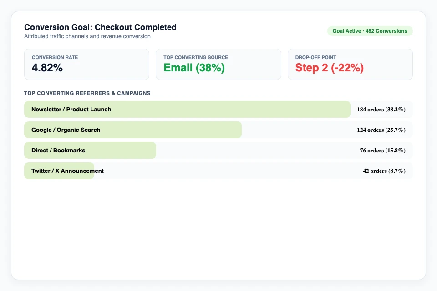Click the Conversion Goal: Checkout Completed heading
This screenshot has width=437, height=291.
pyautogui.click(x=100, y=27)
